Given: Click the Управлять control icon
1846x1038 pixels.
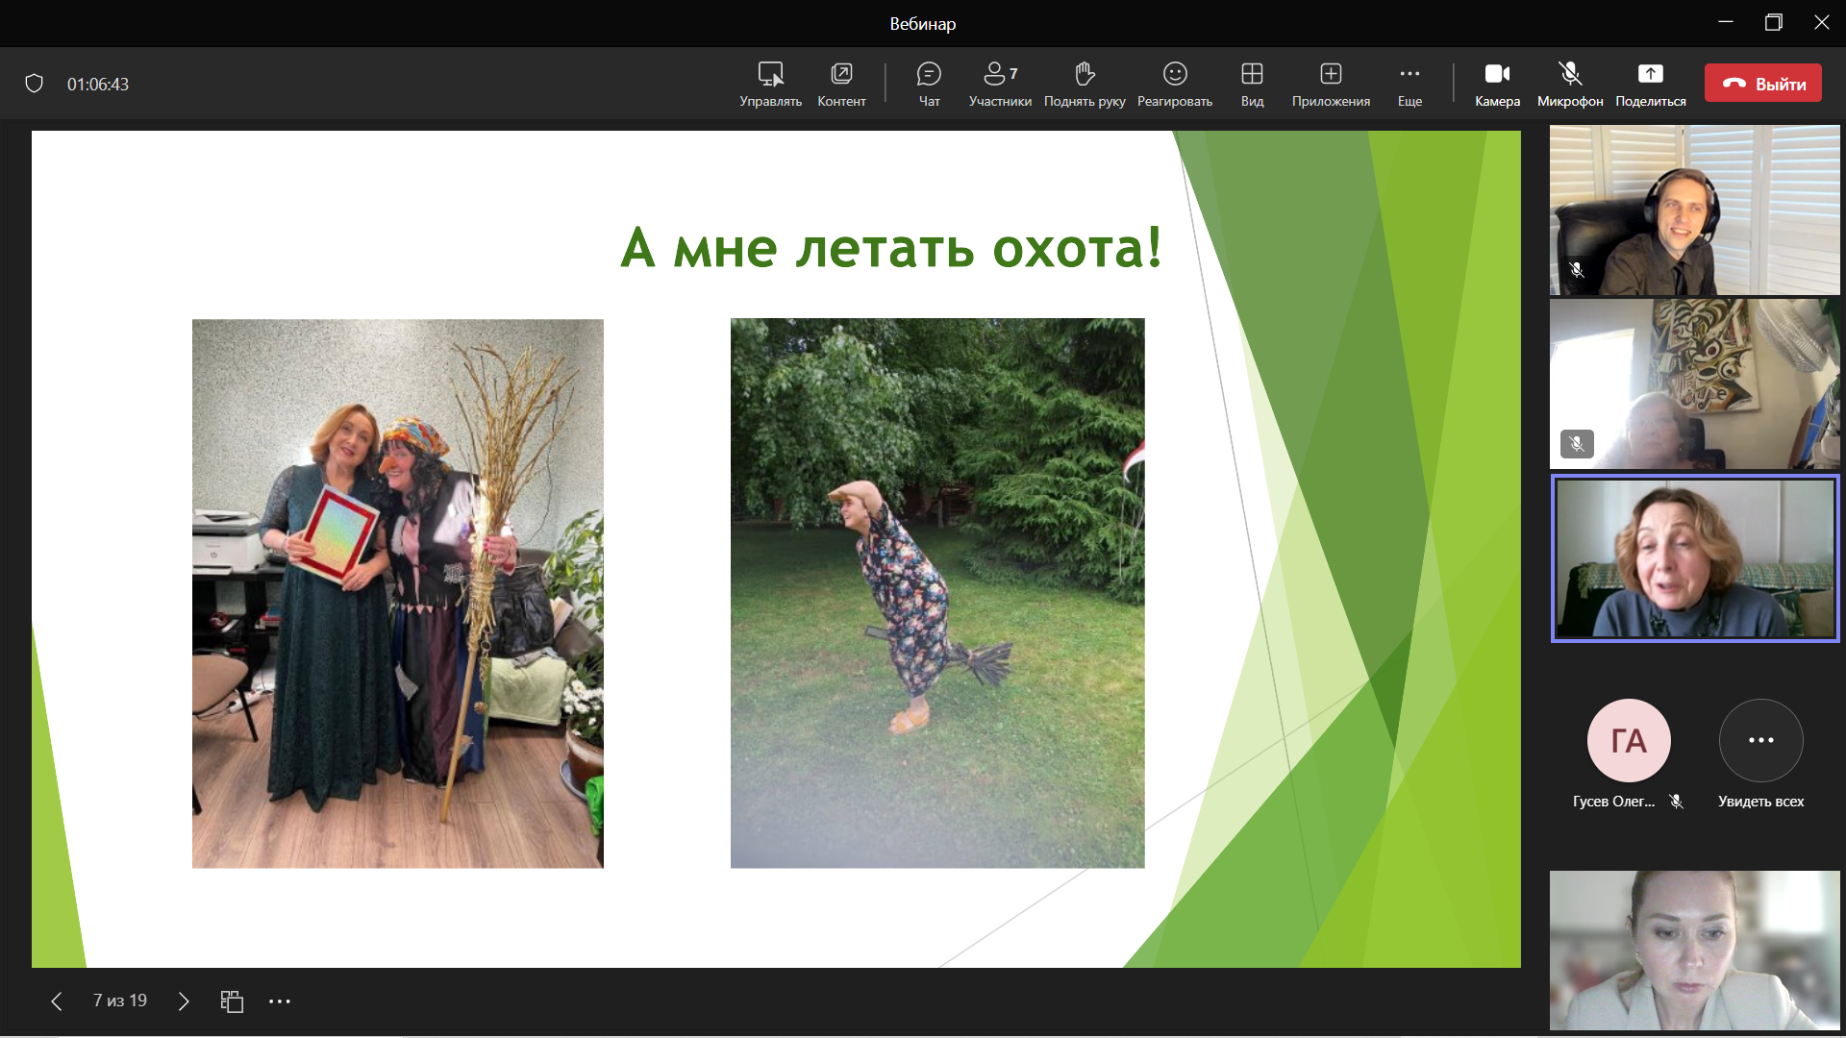Looking at the screenshot, I should click(769, 83).
